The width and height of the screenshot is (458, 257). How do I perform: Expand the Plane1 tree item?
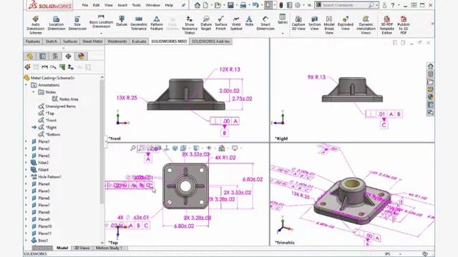pyautogui.click(x=26, y=141)
